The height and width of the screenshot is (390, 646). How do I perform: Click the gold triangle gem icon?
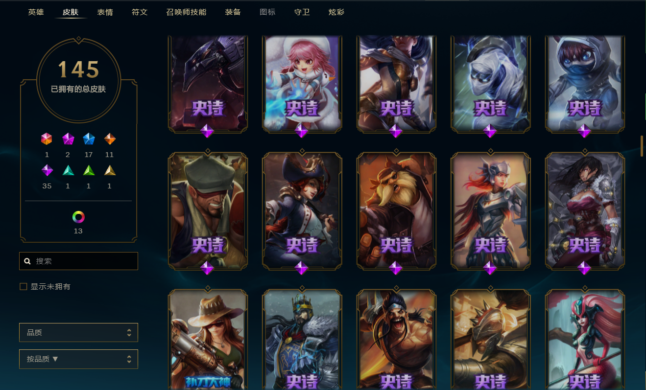tap(110, 170)
